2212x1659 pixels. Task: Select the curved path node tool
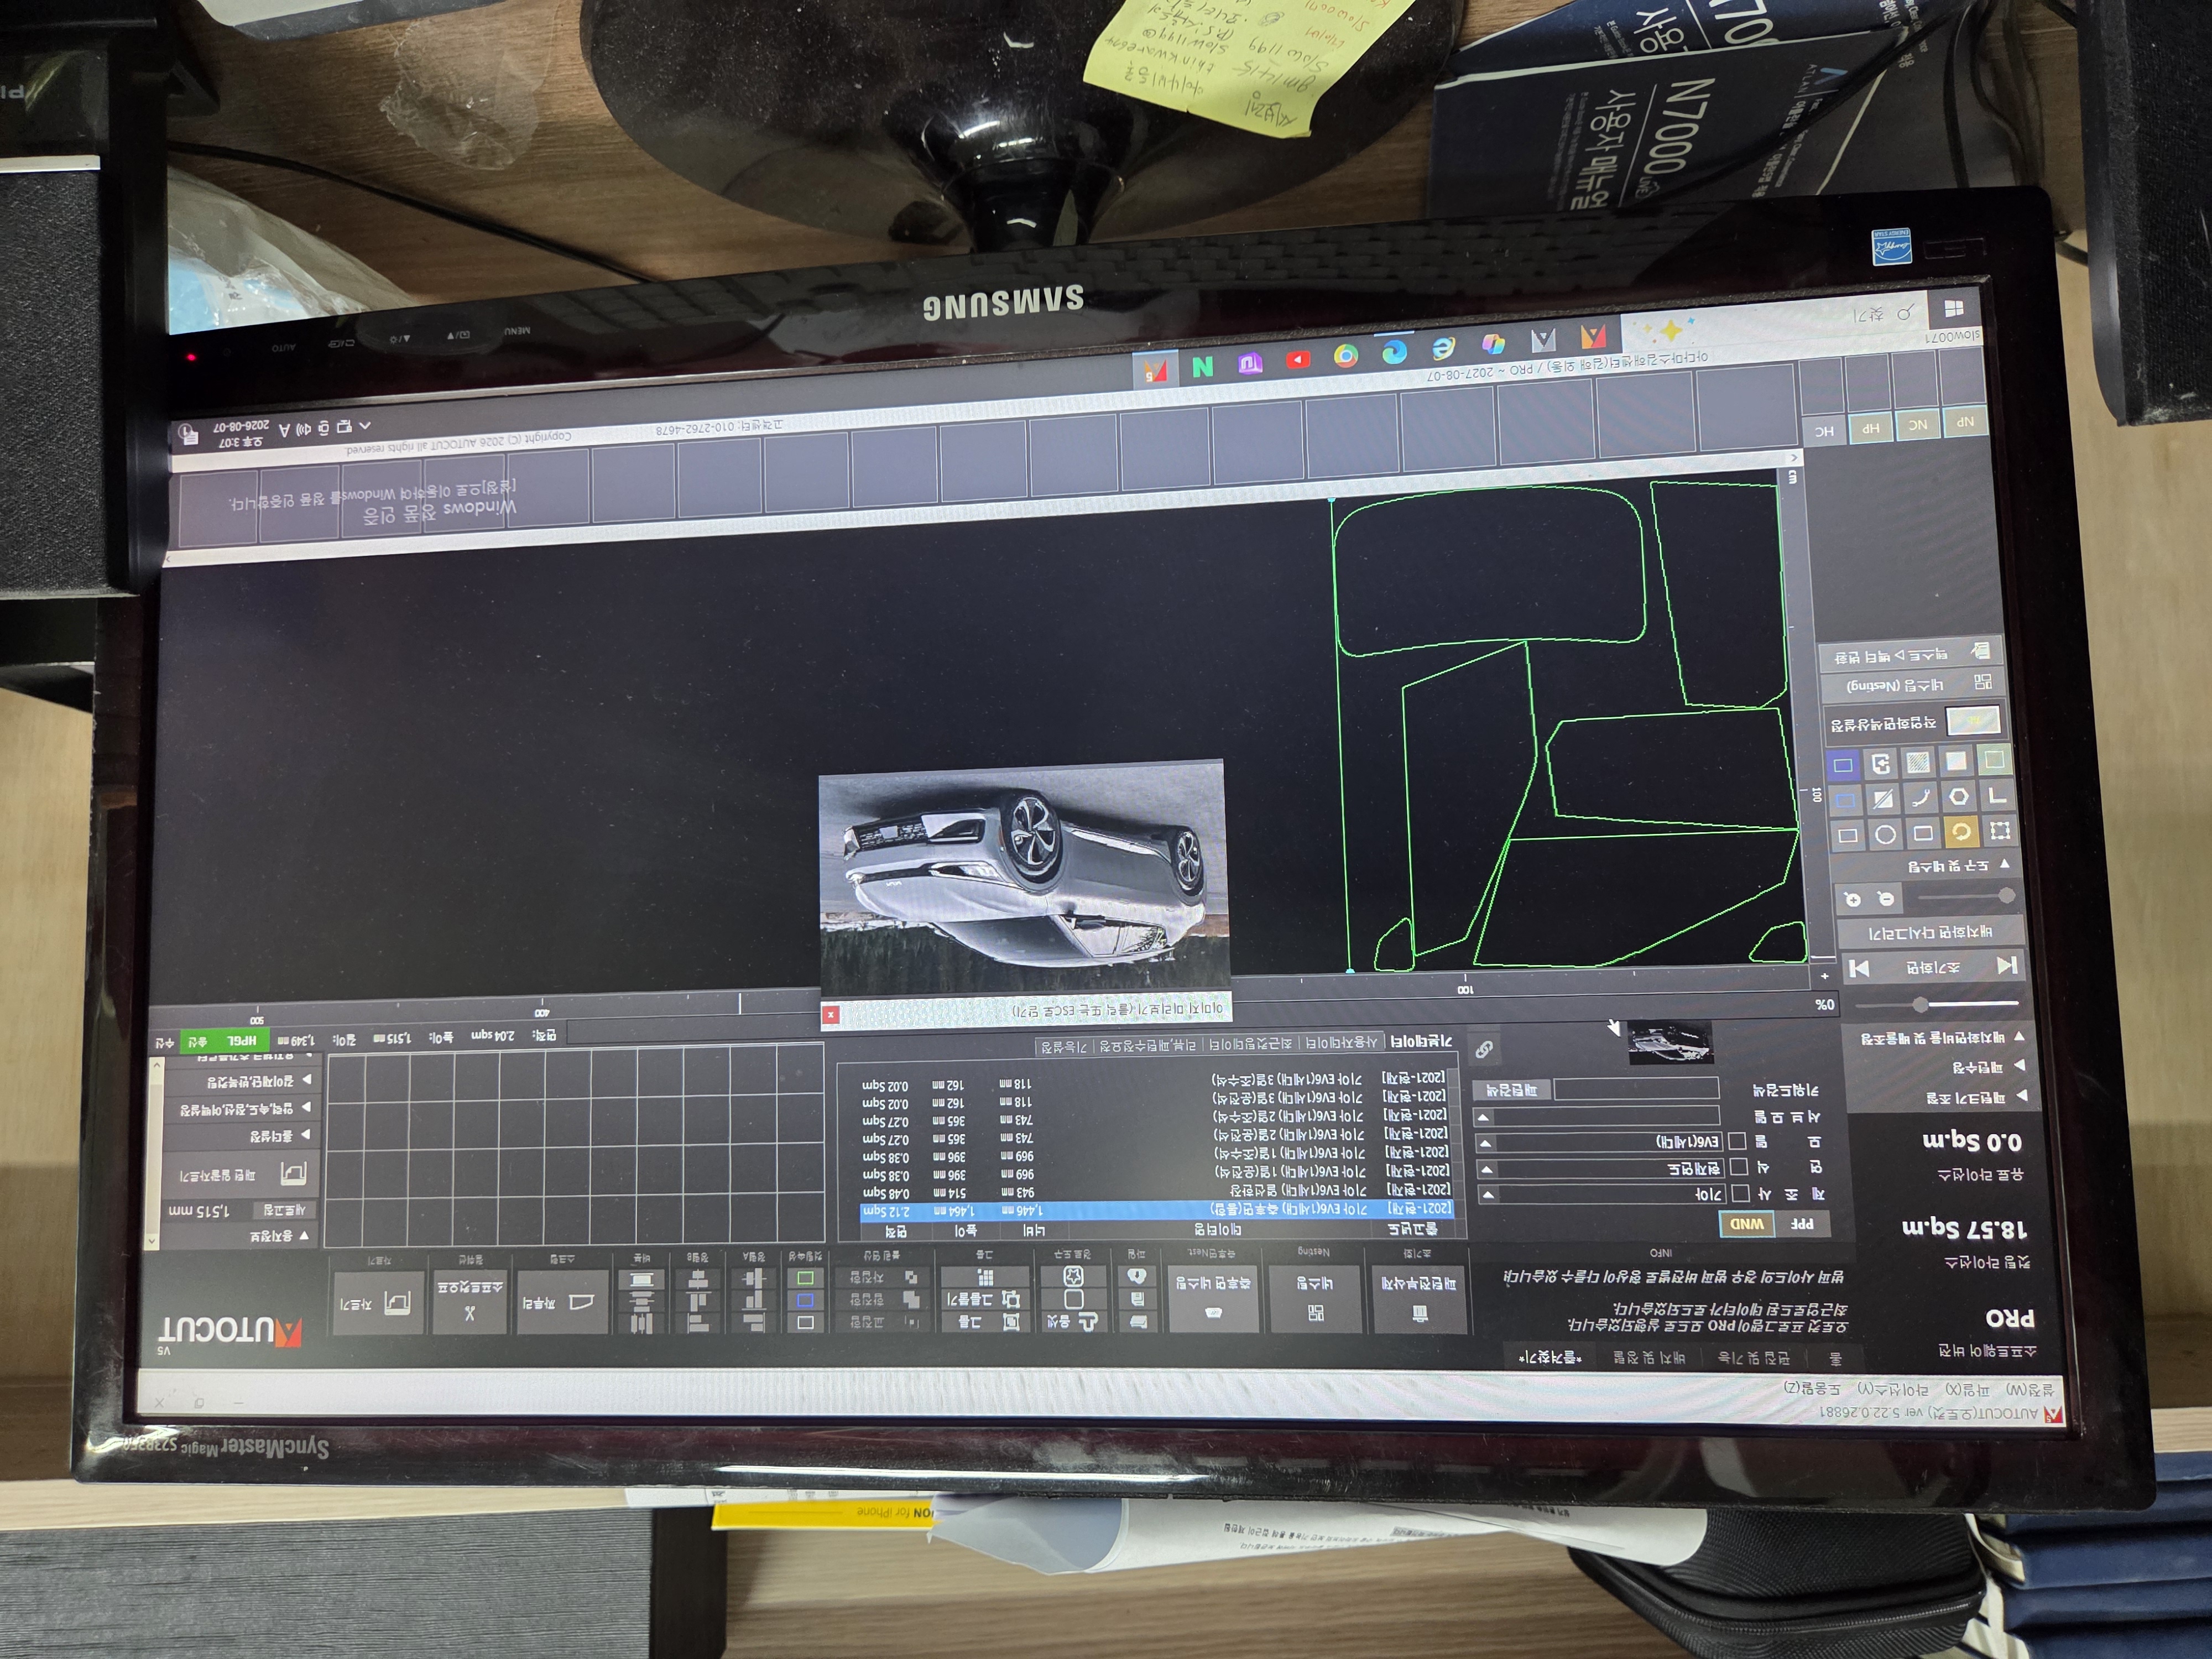(1921, 797)
